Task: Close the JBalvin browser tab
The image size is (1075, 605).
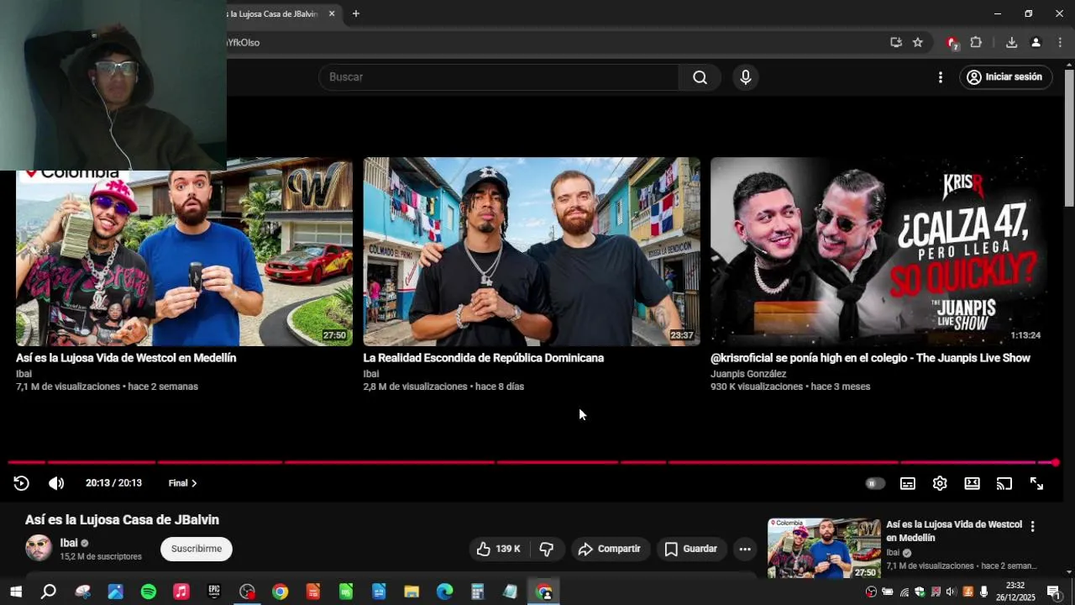Action: (x=332, y=13)
